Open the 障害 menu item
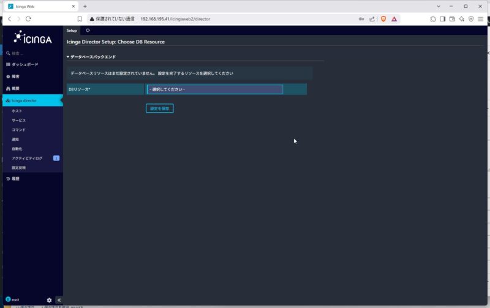Viewport: 490px width, 308px height. coord(32,77)
